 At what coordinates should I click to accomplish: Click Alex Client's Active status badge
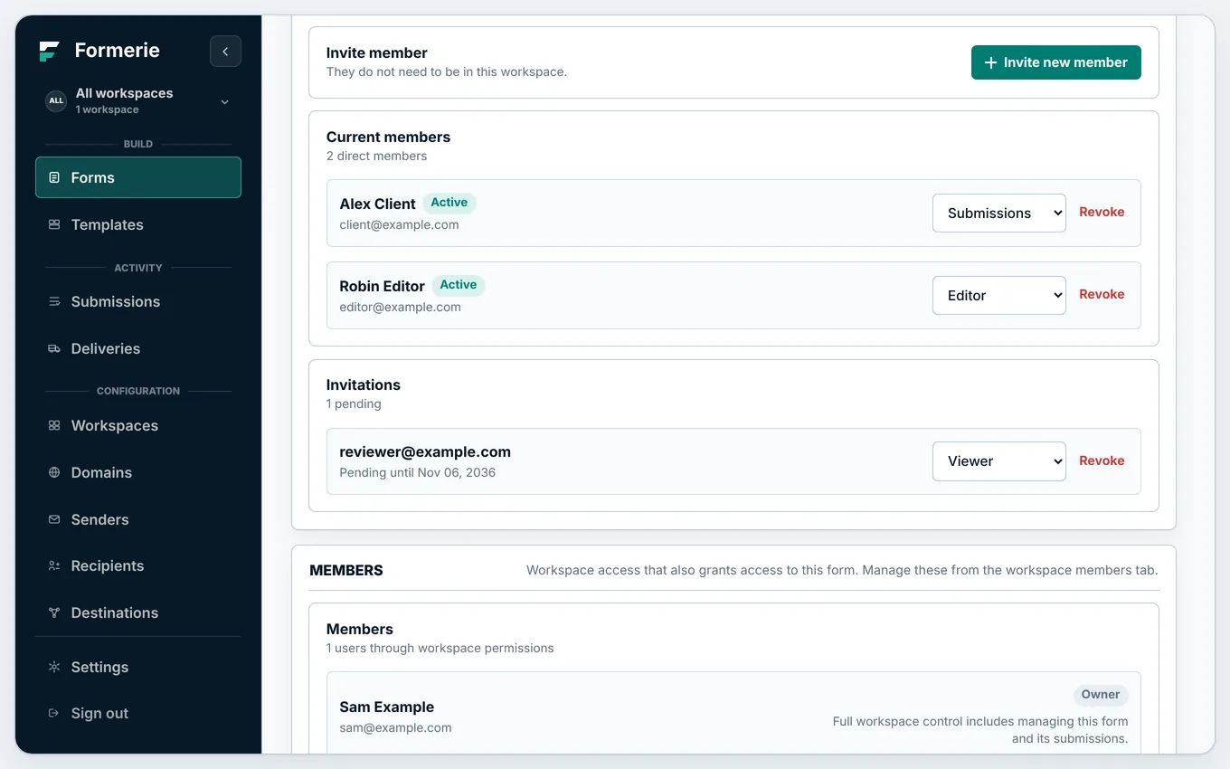point(449,203)
